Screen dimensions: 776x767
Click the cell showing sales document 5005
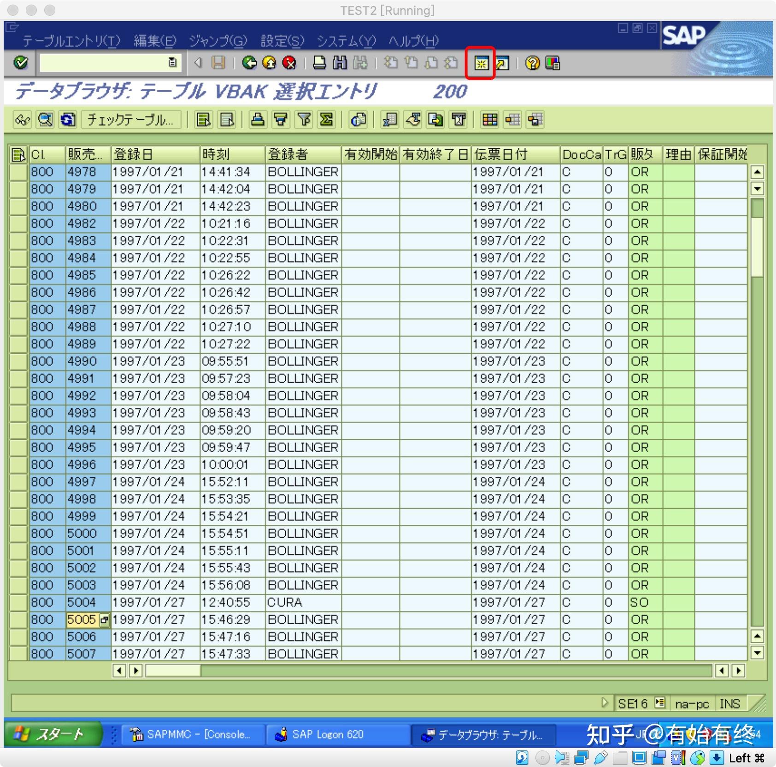(x=82, y=620)
